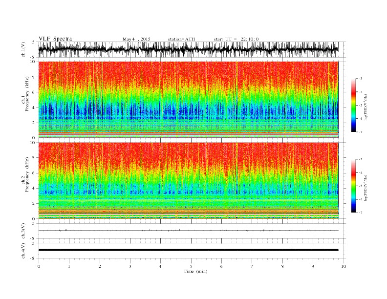The image size is (387, 299).
Task: Click the '4' kHz tick of ch.1 spectrogram
Action: click(34, 107)
